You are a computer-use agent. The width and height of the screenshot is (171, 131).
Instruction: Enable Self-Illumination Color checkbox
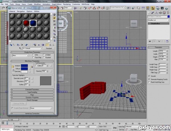36,65
